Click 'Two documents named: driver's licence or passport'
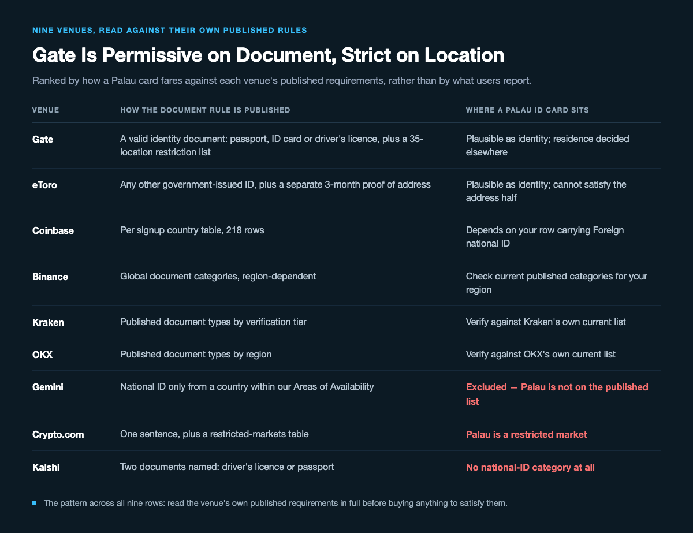 (227, 466)
